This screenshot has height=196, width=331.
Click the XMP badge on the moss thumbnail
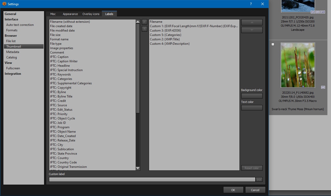pos(323,87)
